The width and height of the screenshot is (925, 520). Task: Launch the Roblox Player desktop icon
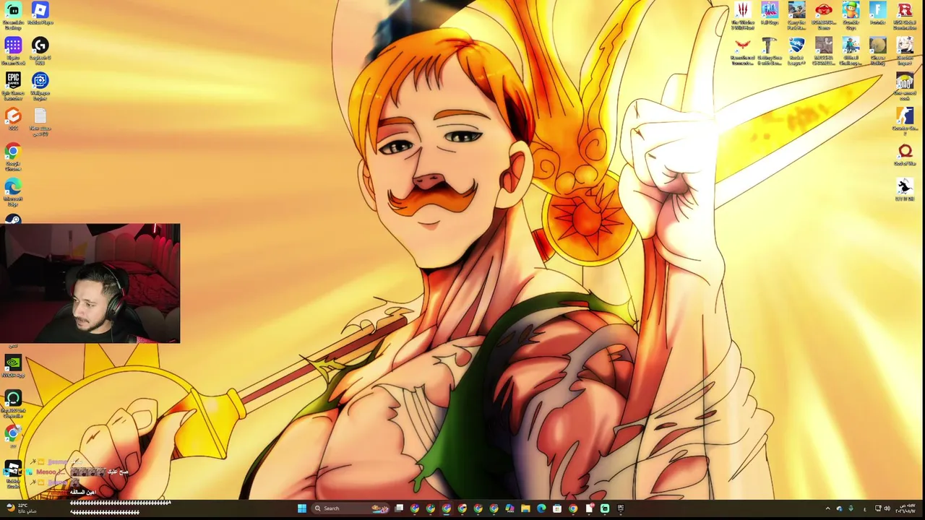click(40, 14)
